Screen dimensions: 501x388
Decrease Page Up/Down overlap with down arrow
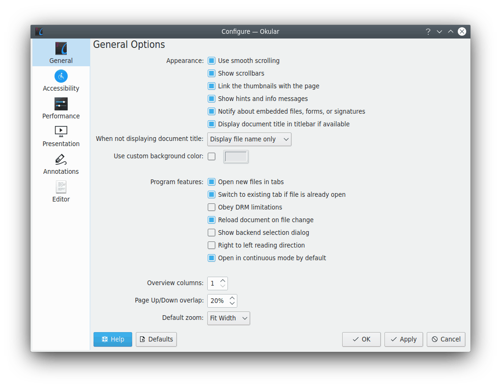pyautogui.click(x=232, y=303)
